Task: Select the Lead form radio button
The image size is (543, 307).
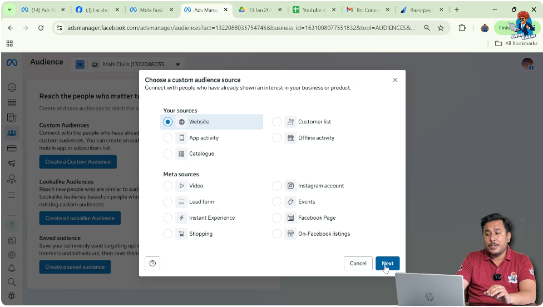Action: 167,202
